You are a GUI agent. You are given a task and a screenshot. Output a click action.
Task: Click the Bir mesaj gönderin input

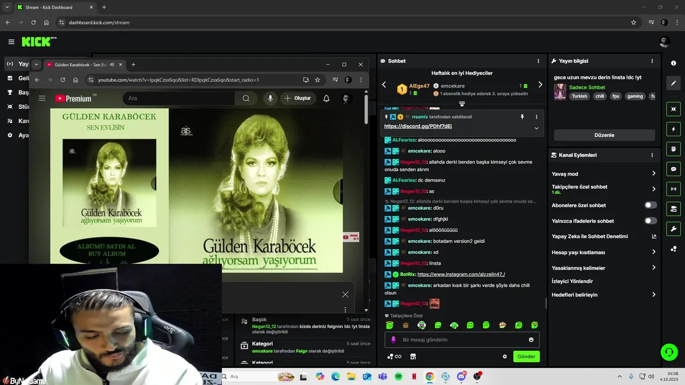point(462,340)
